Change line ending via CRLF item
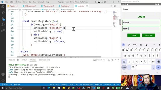 pos(76,84)
